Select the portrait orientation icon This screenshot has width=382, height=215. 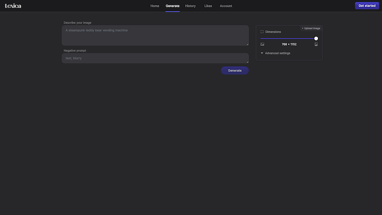[x=316, y=44]
